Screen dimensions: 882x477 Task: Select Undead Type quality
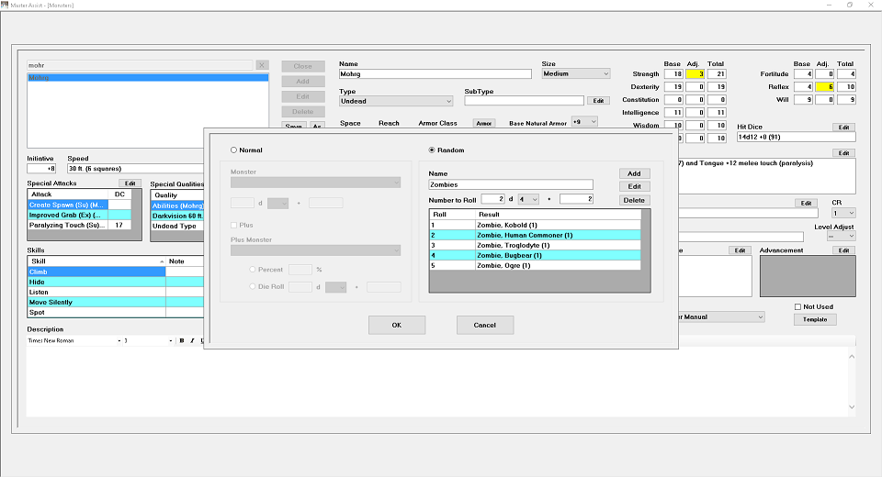pyautogui.click(x=177, y=226)
